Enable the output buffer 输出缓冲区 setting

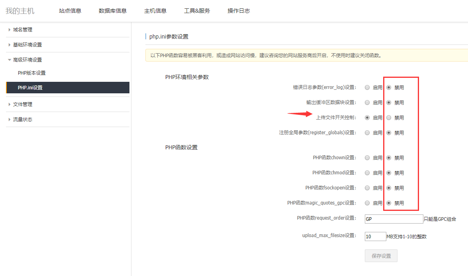click(x=367, y=102)
